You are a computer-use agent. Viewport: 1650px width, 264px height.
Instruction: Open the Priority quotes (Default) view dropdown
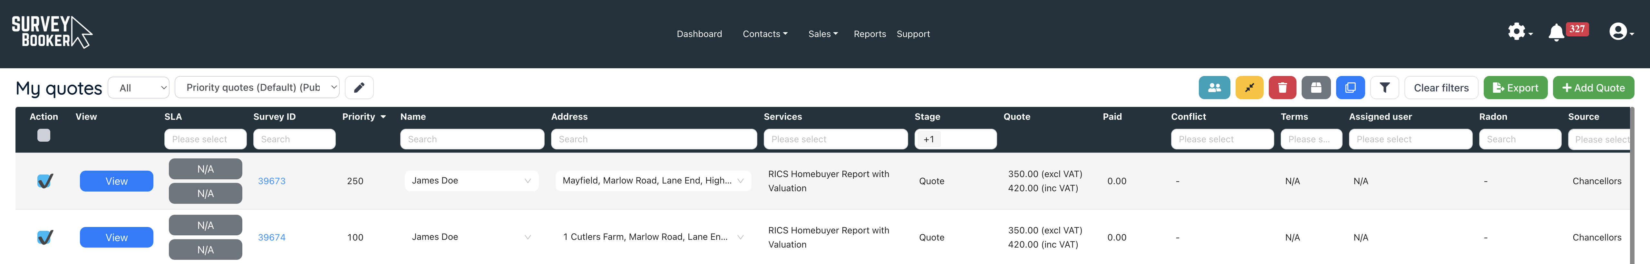[x=257, y=88]
